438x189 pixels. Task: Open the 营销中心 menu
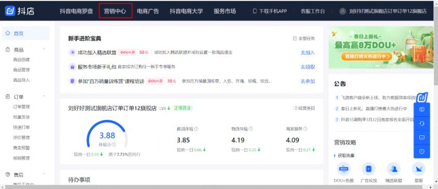tap(115, 11)
